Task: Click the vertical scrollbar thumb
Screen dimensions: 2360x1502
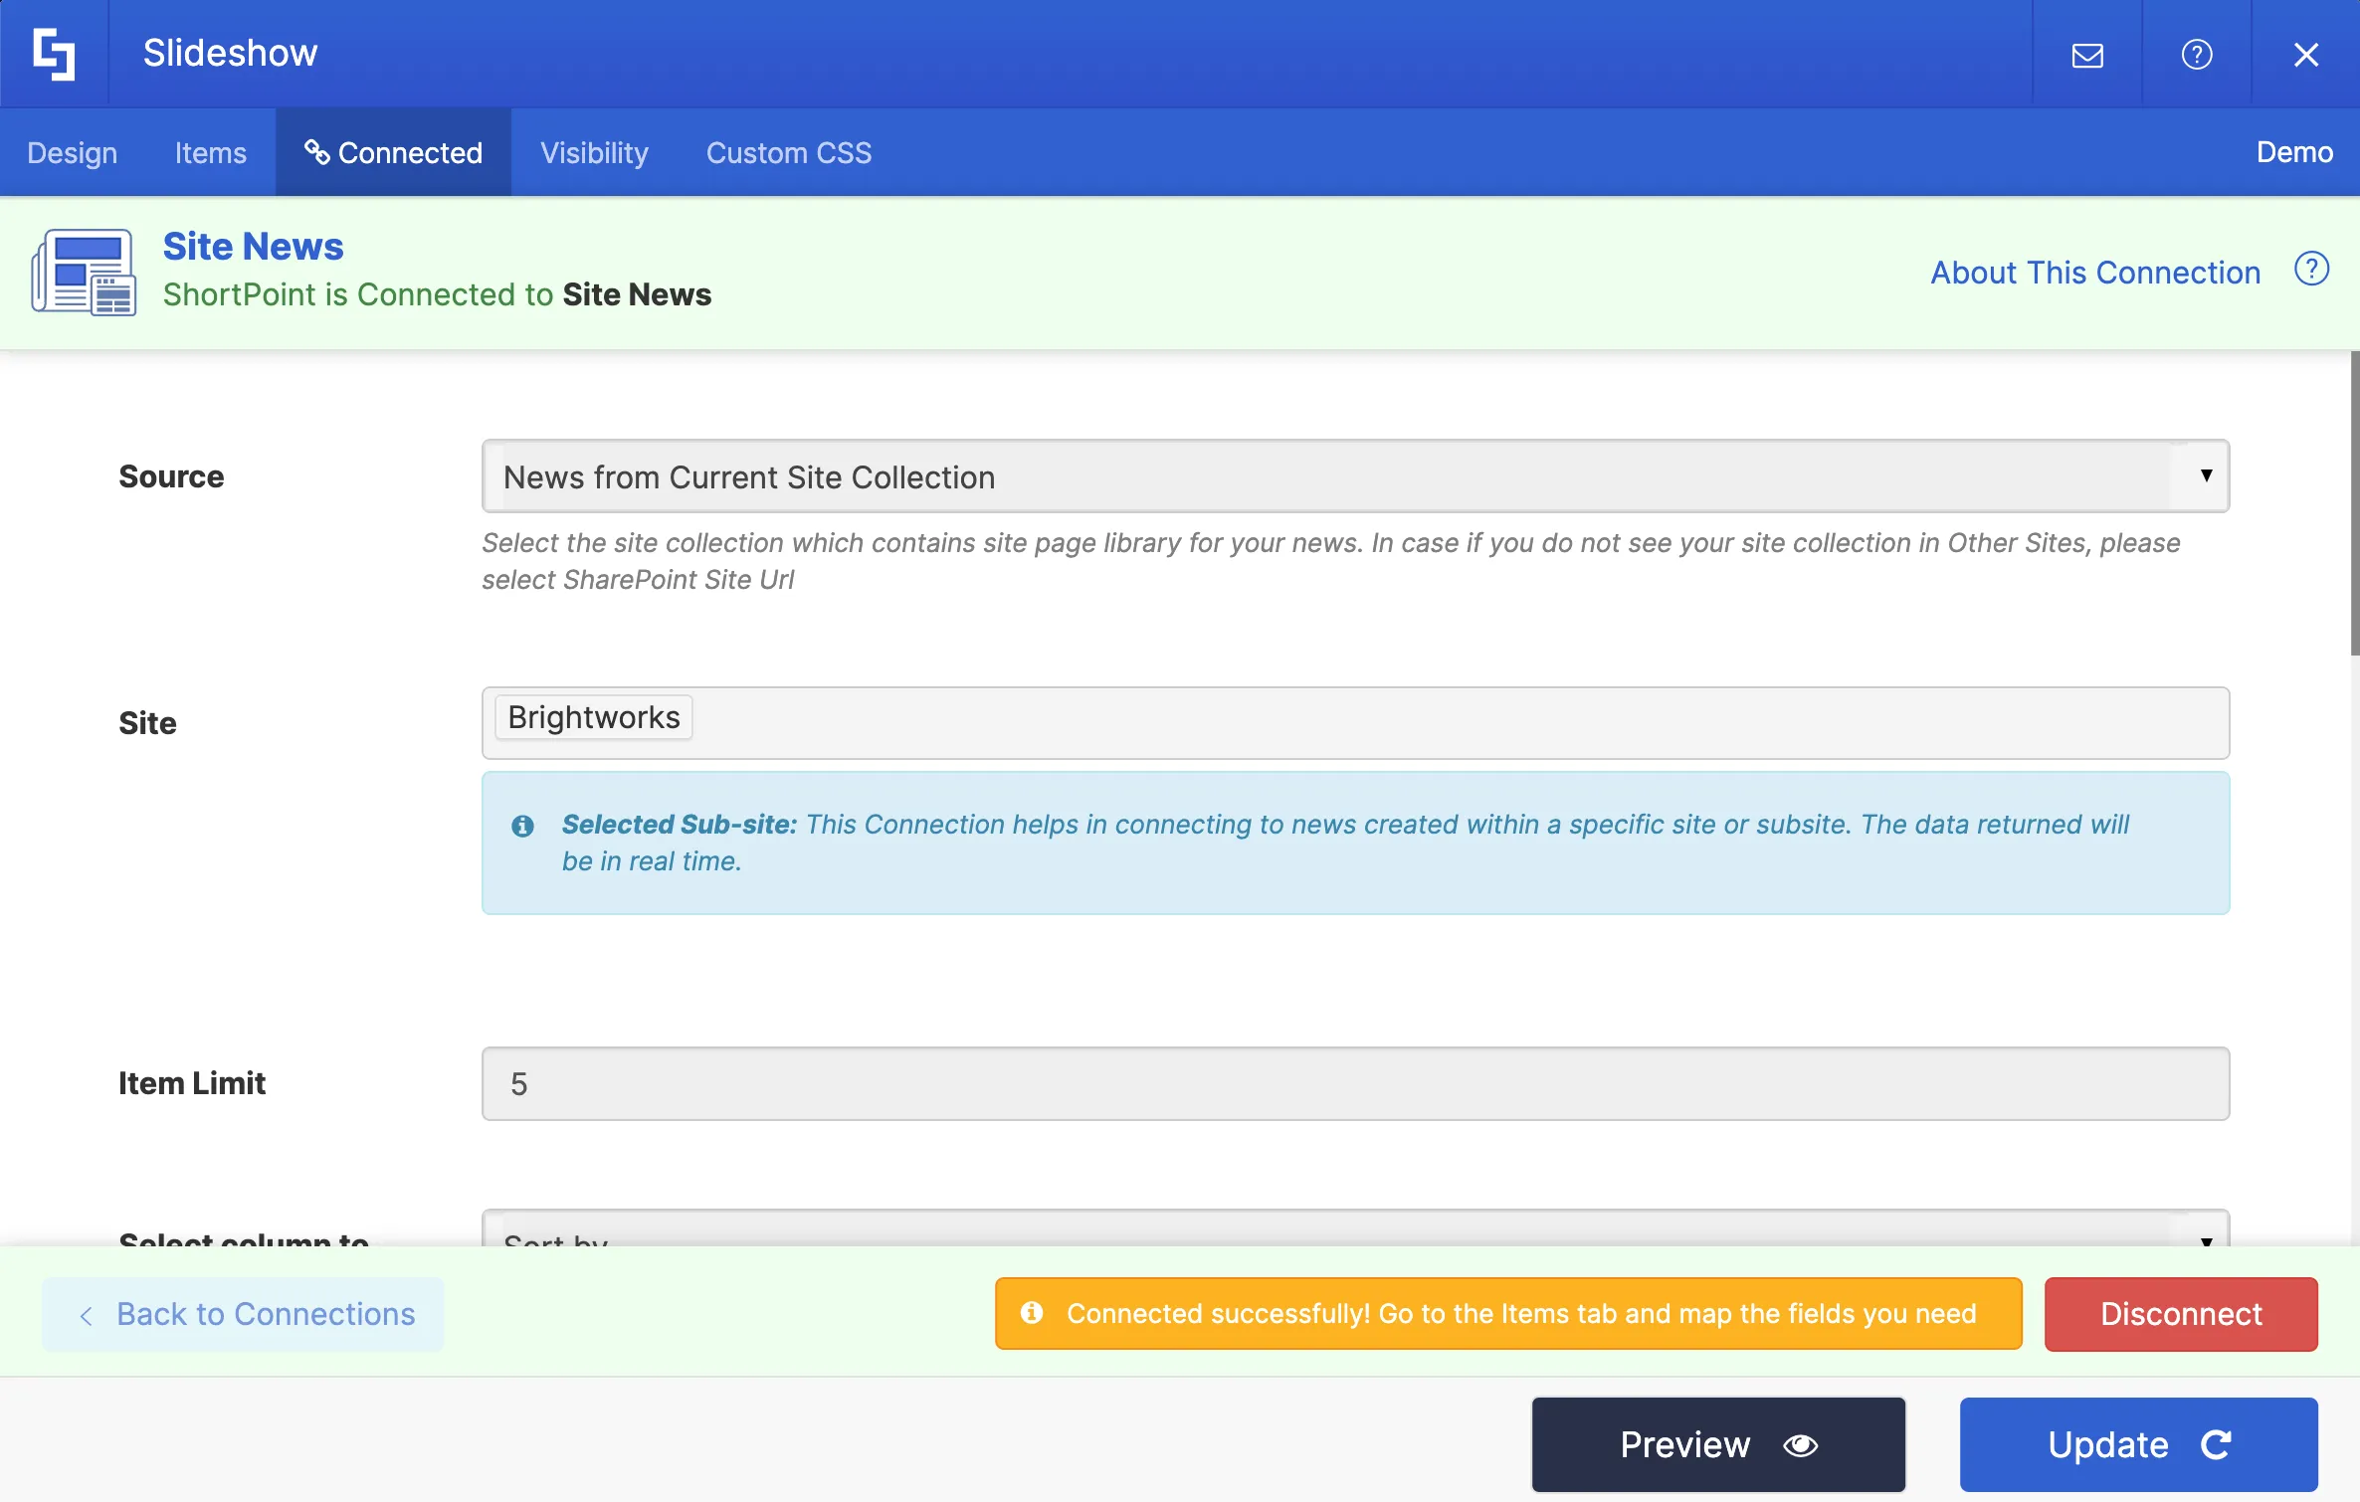Action: (2354, 503)
